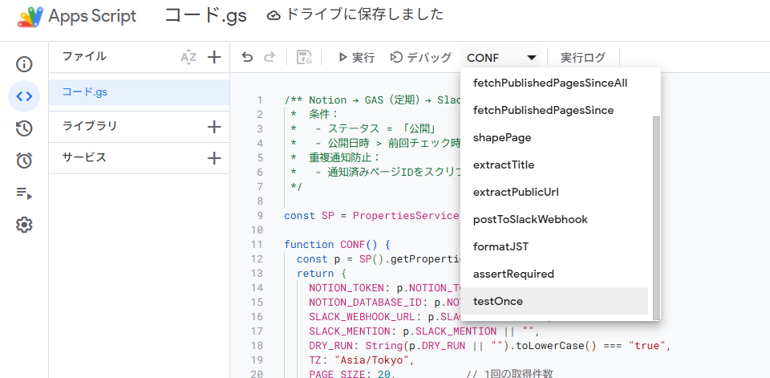Pick fetchPublishedPagesSince function option
Image resolution: width=770 pixels, height=378 pixels.
pyautogui.click(x=543, y=110)
